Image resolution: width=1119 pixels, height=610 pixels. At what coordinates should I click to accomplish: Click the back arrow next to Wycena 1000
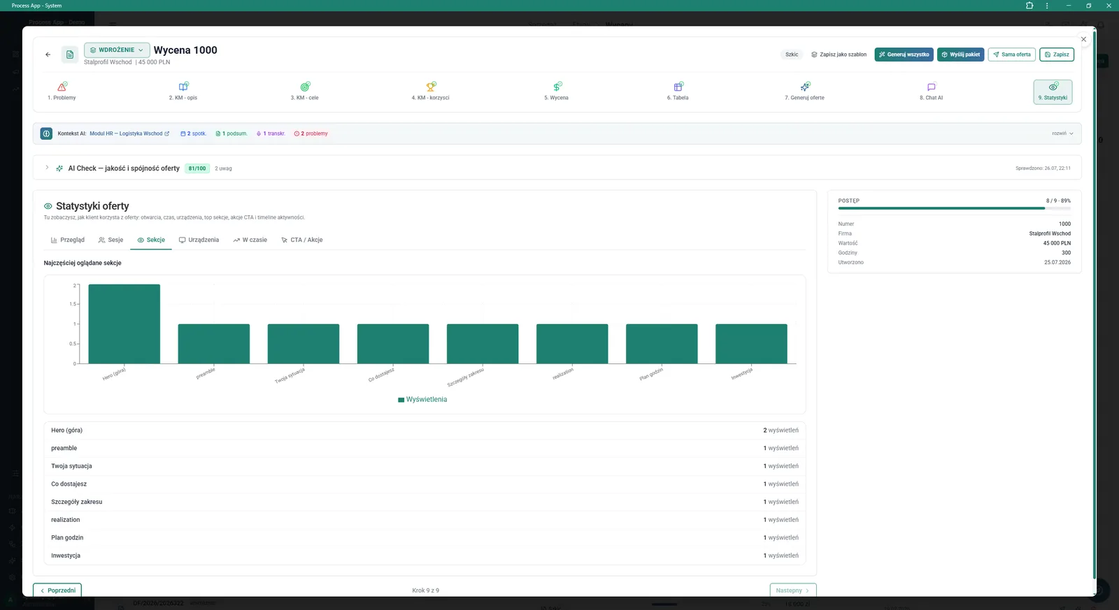[48, 55]
